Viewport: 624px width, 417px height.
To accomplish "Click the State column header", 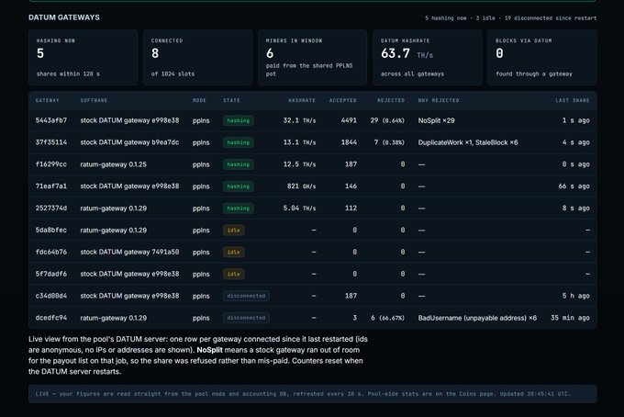I will (231, 100).
